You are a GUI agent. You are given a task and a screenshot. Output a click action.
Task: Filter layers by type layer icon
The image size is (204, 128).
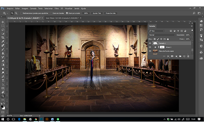click(178, 31)
